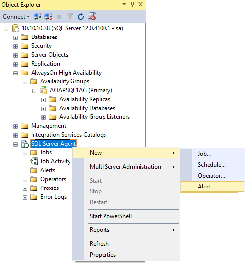The width and height of the screenshot is (245, 263).
Task: Toggle the auto-hide pin icon
Action: point(133,4)
